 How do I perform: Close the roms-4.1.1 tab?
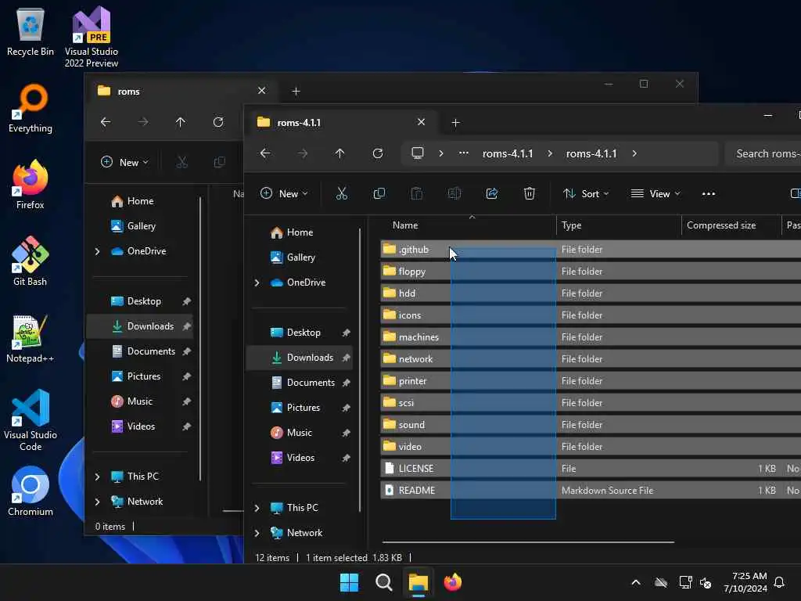click(x=421, y=122)
